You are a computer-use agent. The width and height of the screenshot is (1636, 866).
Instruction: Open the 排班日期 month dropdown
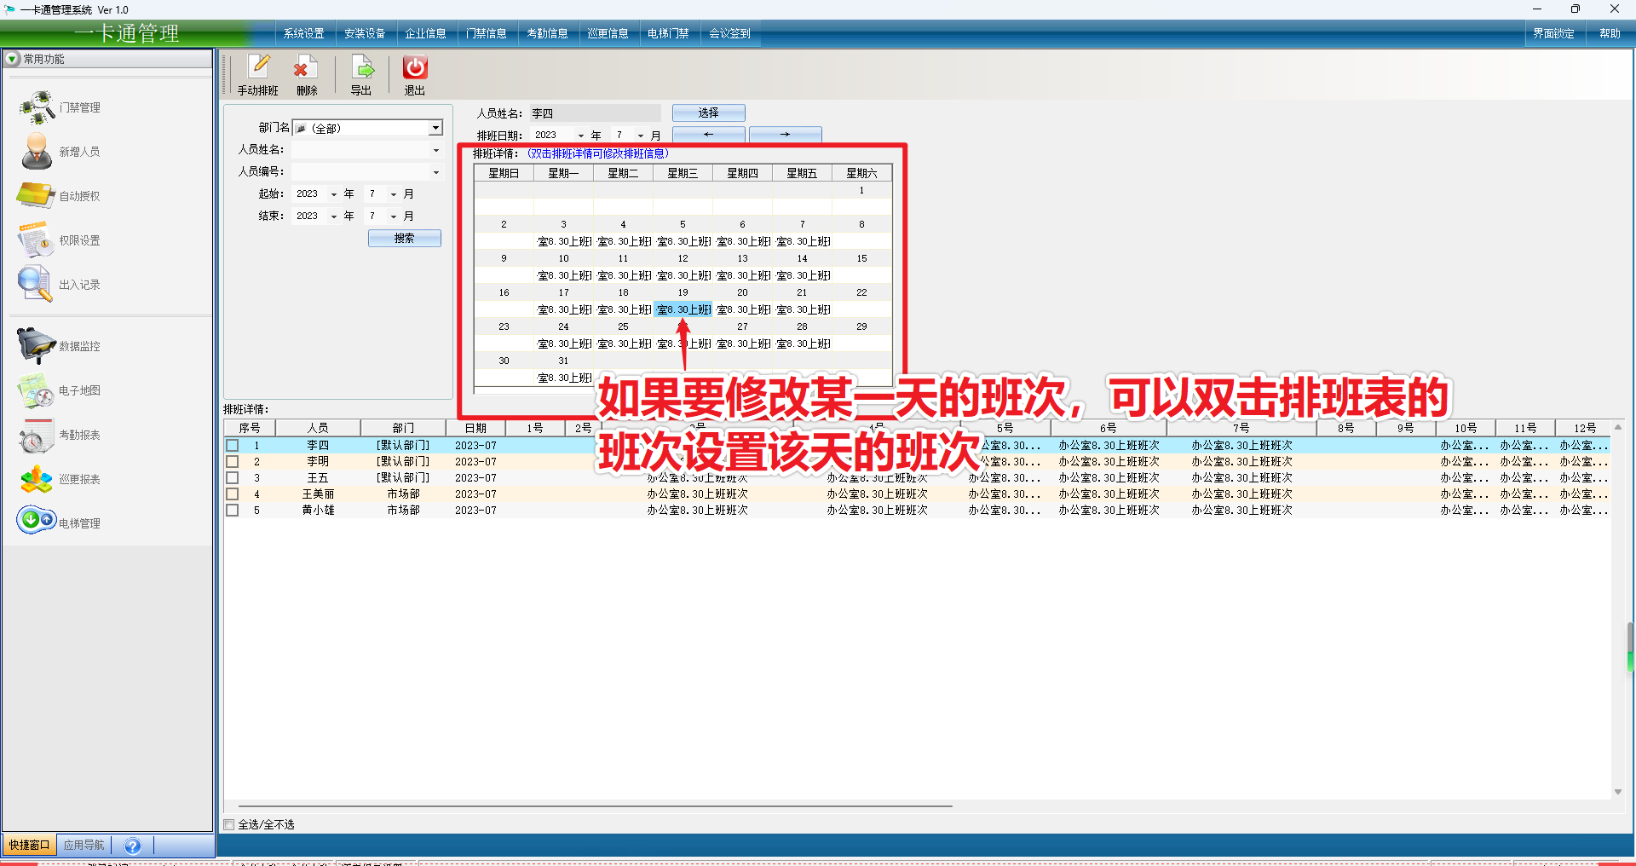tap(641, 136)
